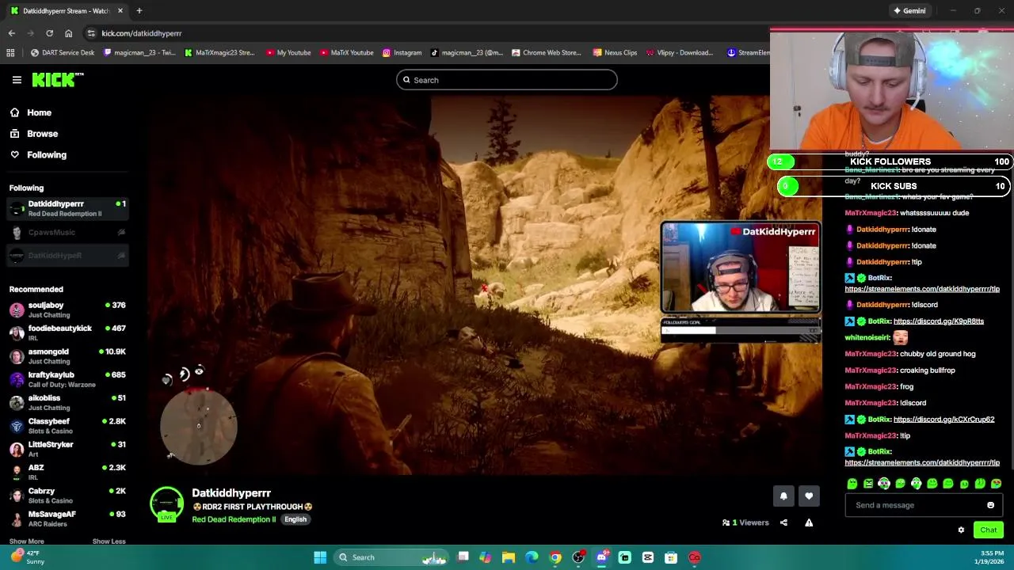Open the kraftykaylub Warzone channel
Screen dimensions: 1014x570
coord(67,379)
